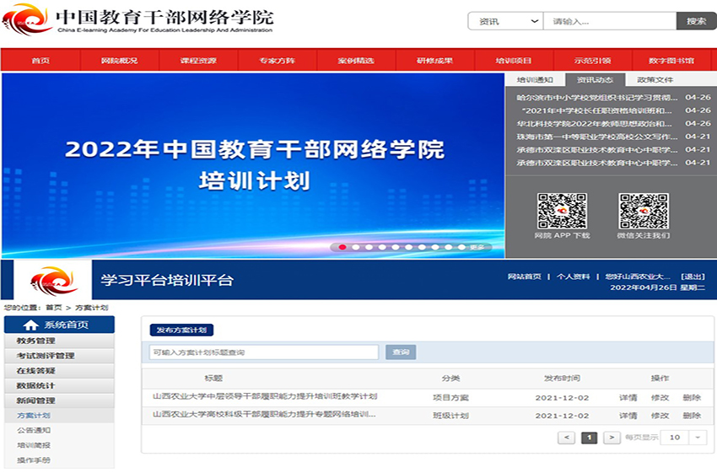Click the 微信关注我们 QR code
The image size is (717, 473).
[x=644, y=211]
